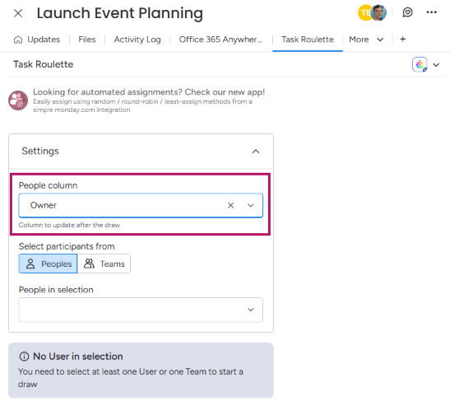Screen dimensions: 450x406
Task: Clear the Owner selection in People column
Action: 230,205
